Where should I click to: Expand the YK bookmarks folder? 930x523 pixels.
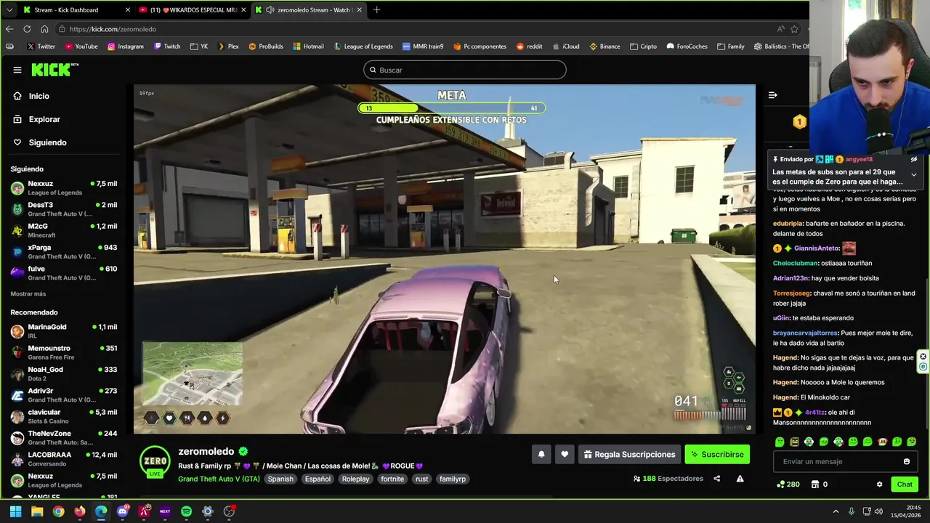click(199, 46)
